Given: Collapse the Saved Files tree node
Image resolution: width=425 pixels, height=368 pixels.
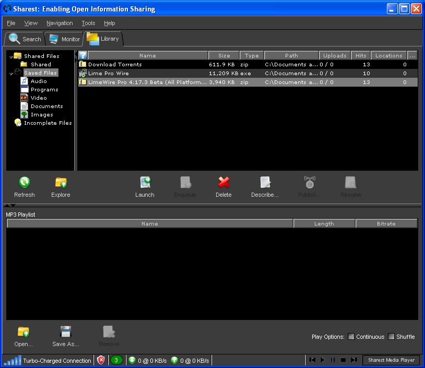Looking at the screenshot, I should tap(10, 73).
